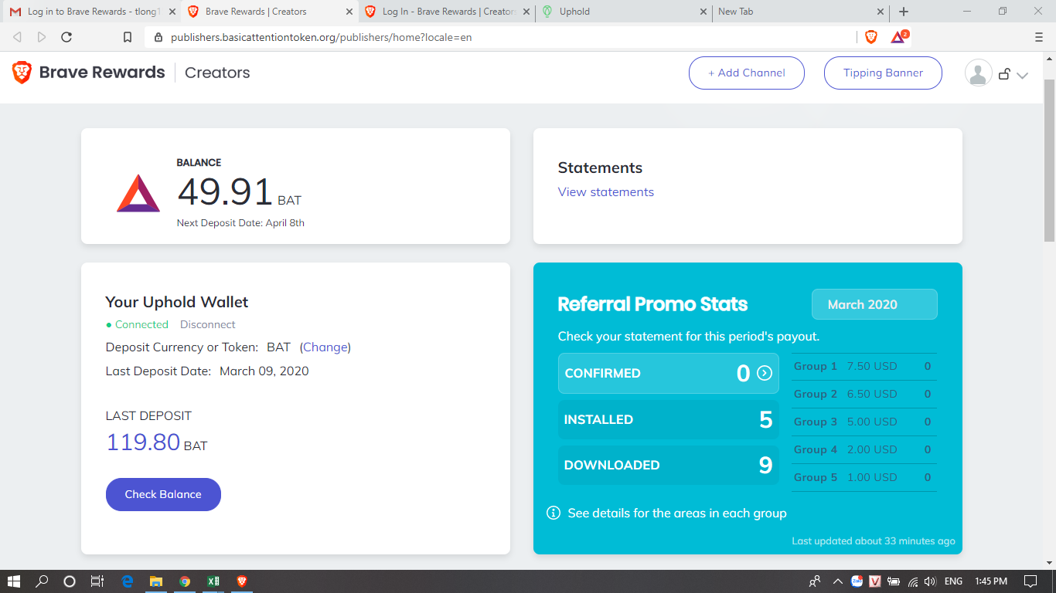This screenshot has width=1056, height=593.
Task: Open the March 2020 period selector
Action: (874, 303)
